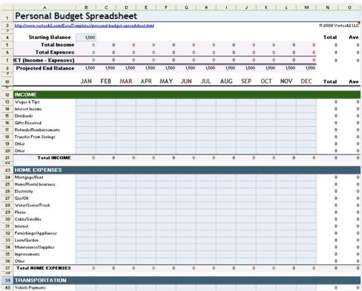The height and width of the screenshot is (291, 362).
Task: Click the Ave column header label
Action: click(353, 37)
